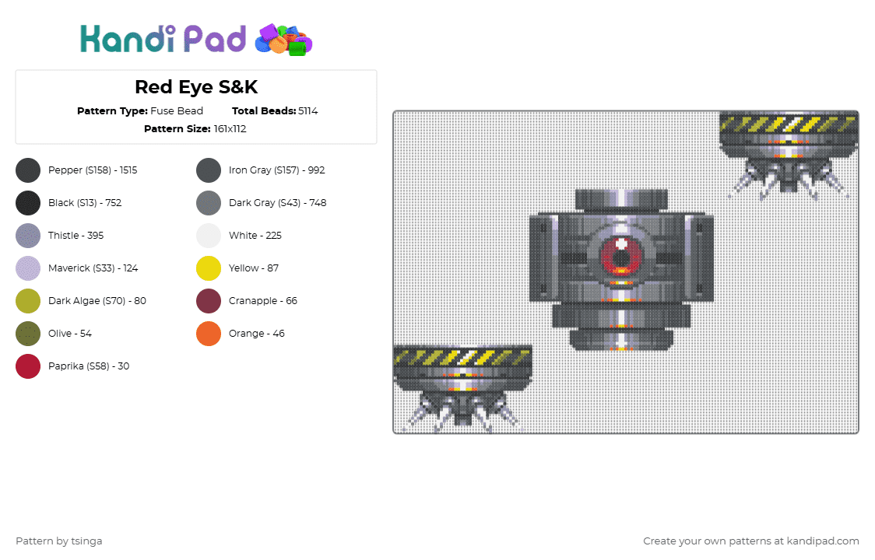875x560 pixels.
Task: Click the 'Olive - 54' label
Action: [70, 334]
